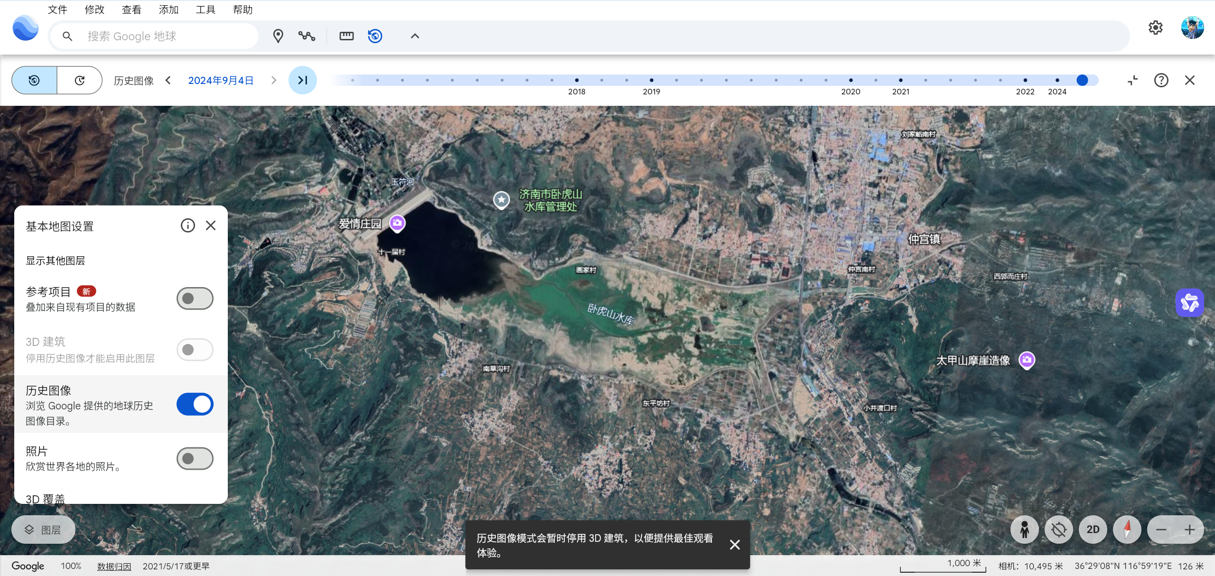1215x576 pixels.
Task: Open the 查看 menu
Action: point(131,9)
